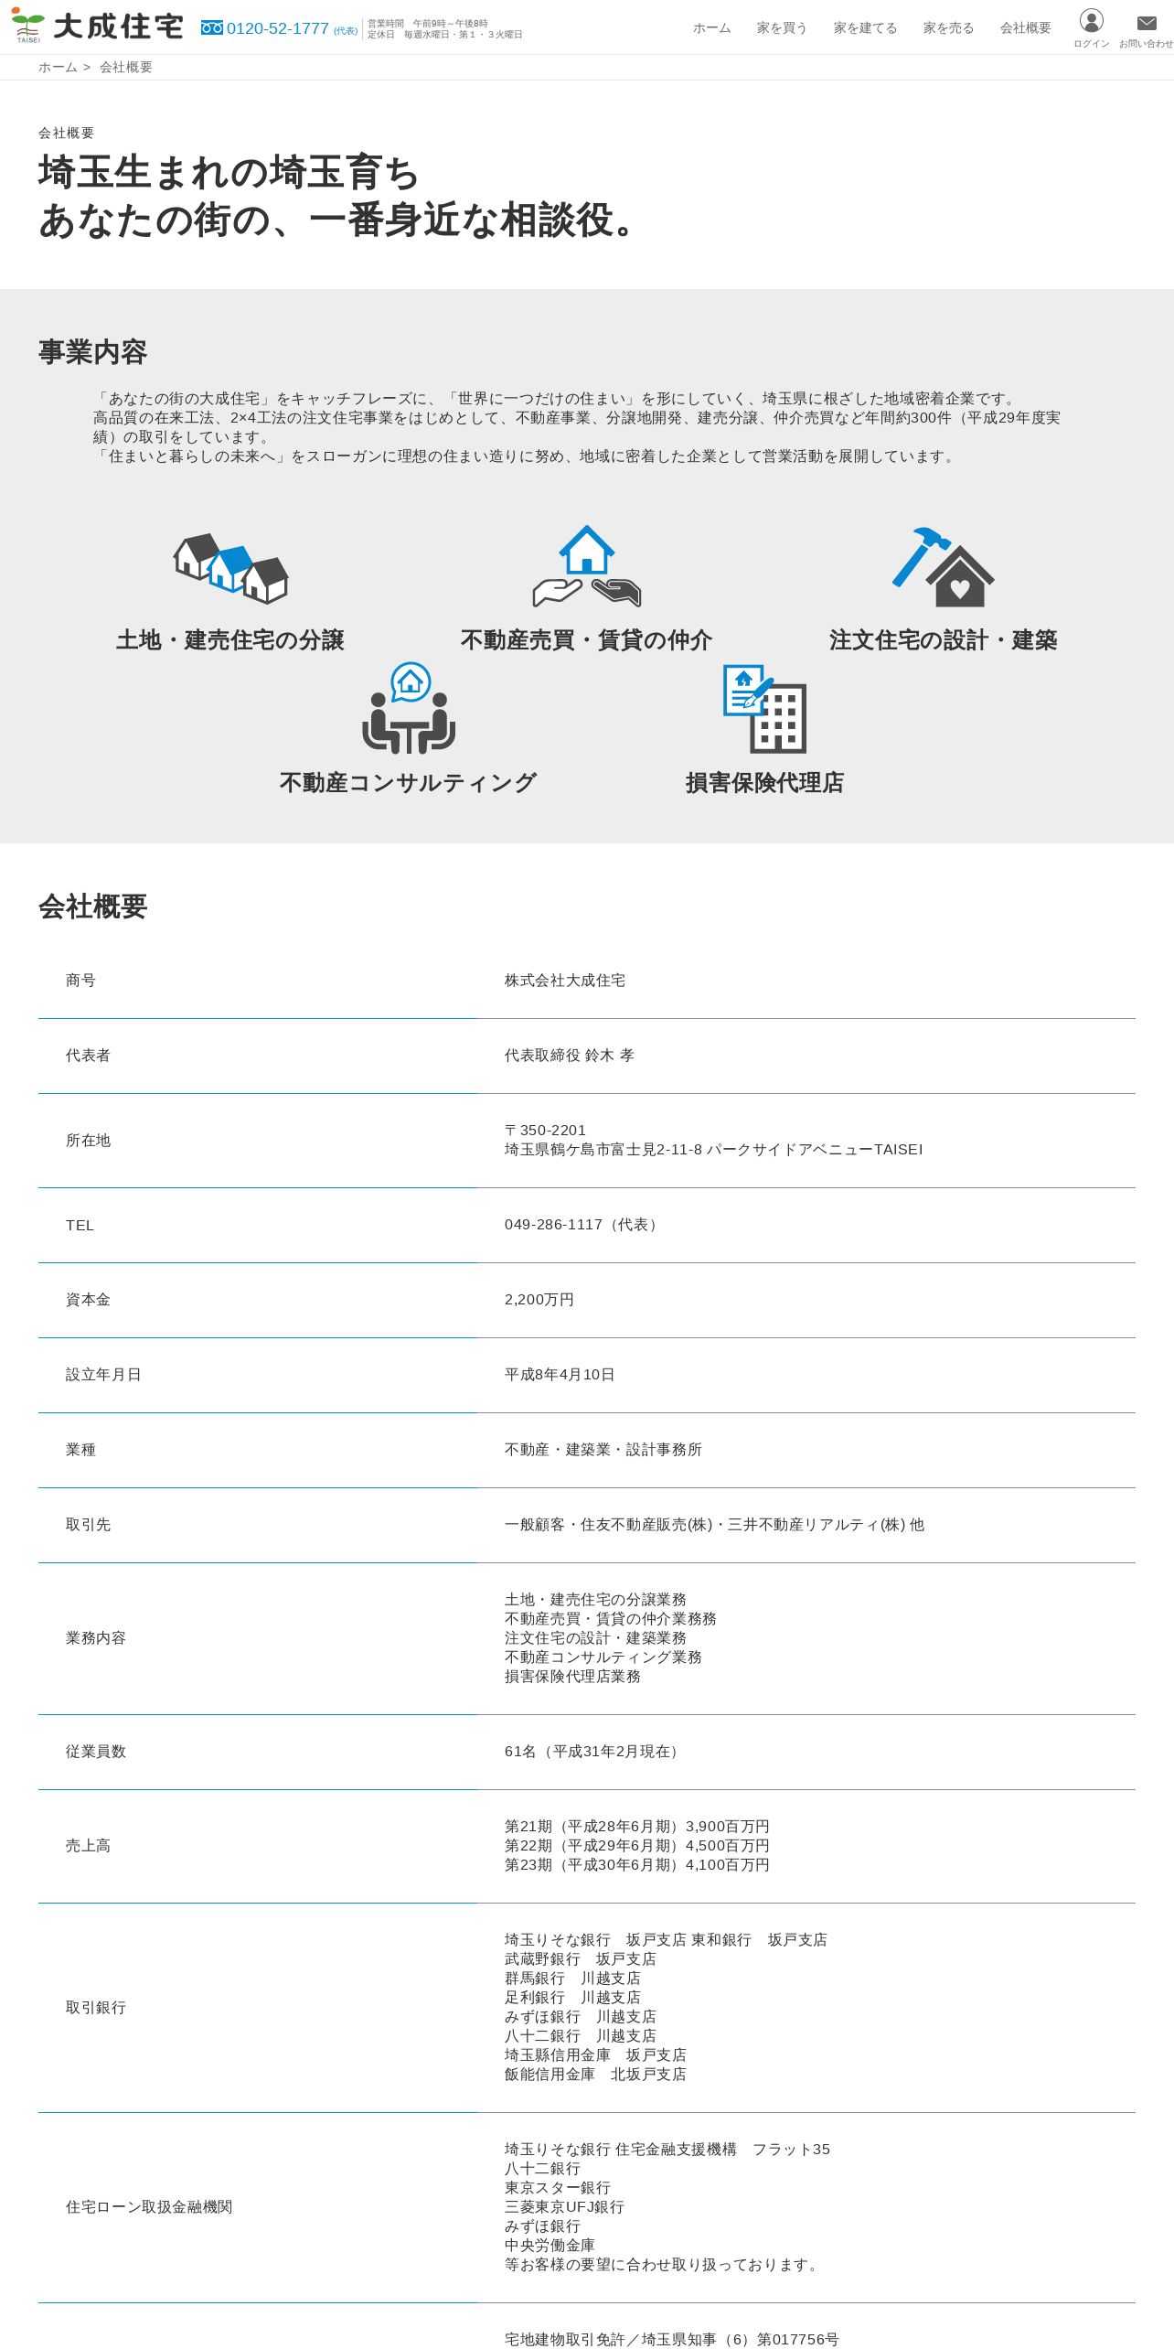
Task: Click the 事業内容 section heading
Action: click(x=92, y=352)
